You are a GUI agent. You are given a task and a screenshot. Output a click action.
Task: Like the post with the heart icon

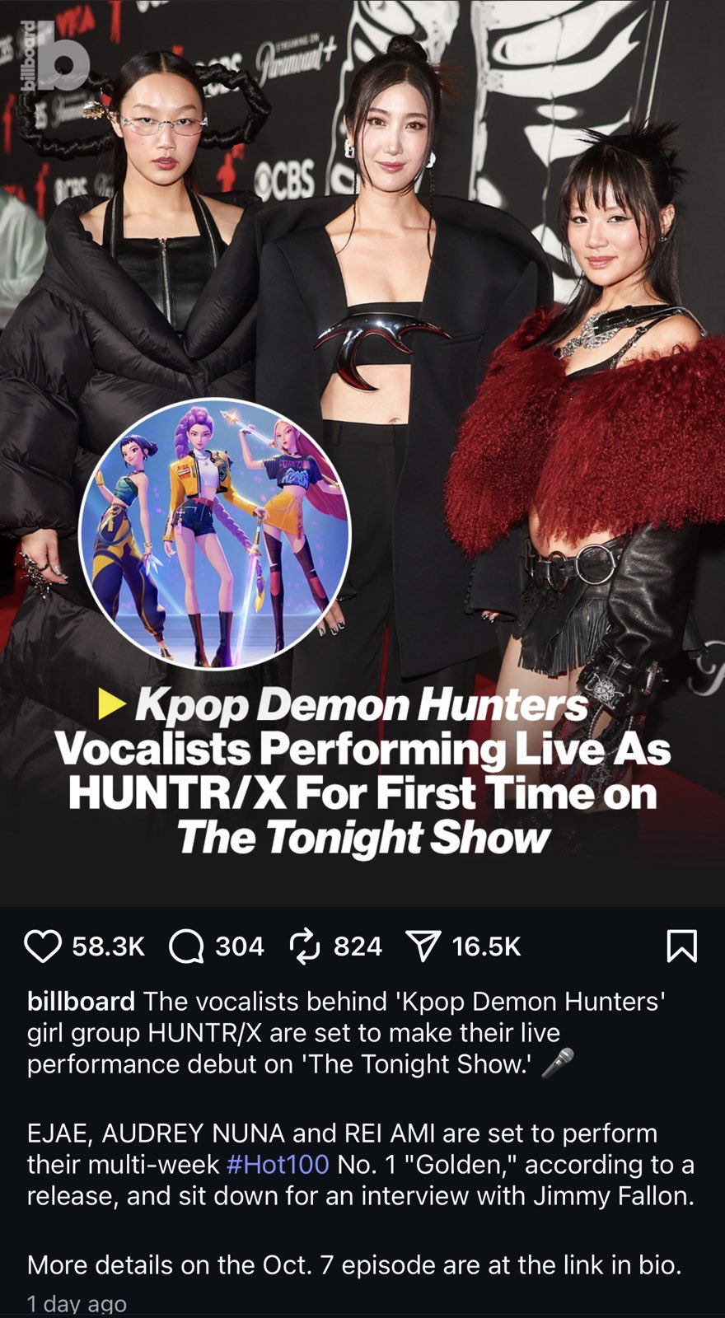click(x=43, y=946)
